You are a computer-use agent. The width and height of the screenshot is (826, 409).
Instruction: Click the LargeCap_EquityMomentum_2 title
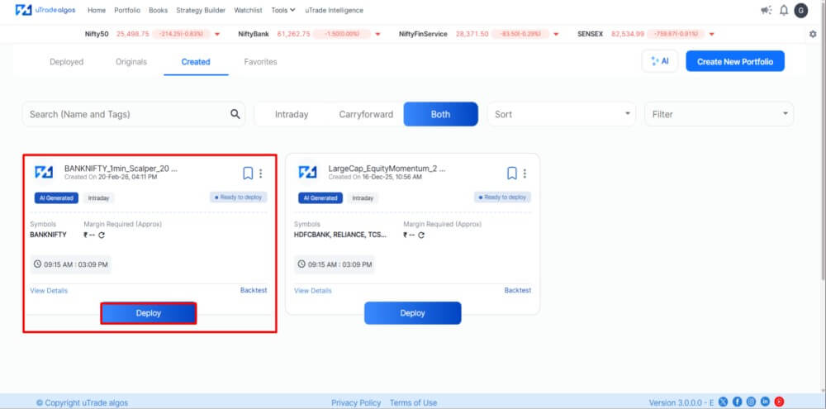coord(387,169)
